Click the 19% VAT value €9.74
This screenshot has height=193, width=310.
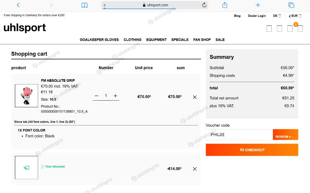pyautogui.click(x=289, y=106)
